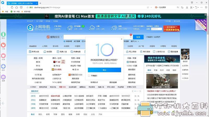The height and width of the screenshot is (117, 209).
Task: Expand the undo closed tab dropdown arrow
Action: pyautogui.click(x=198, y=8)
